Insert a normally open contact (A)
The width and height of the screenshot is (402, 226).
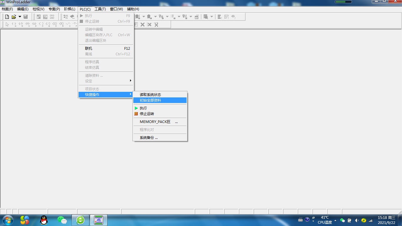pos(14,24)
